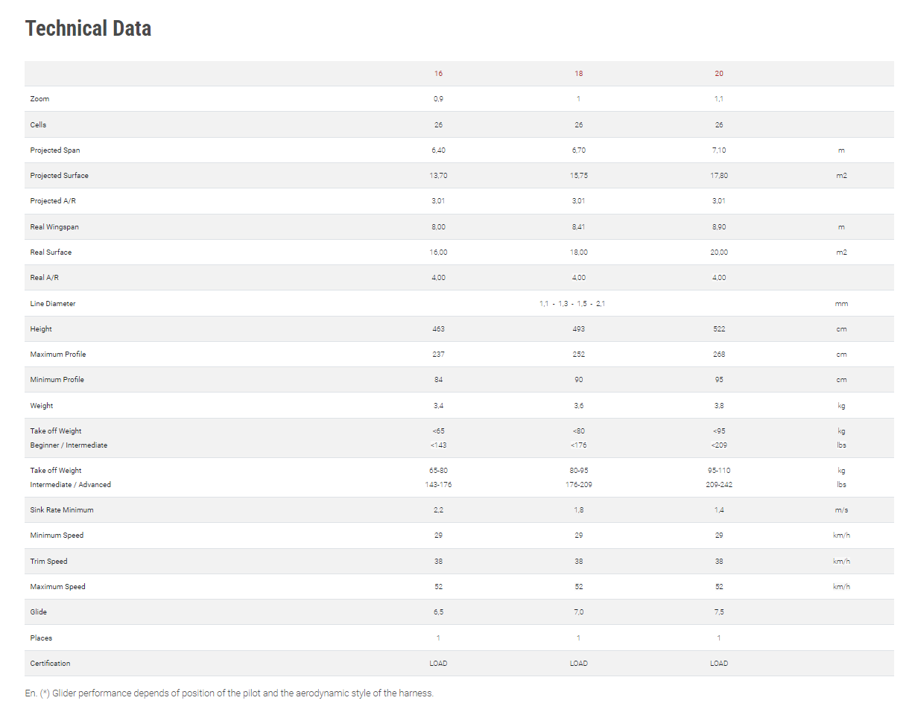Click the "Glide" row label
The image size is (912, 718).
click(39, 612)
